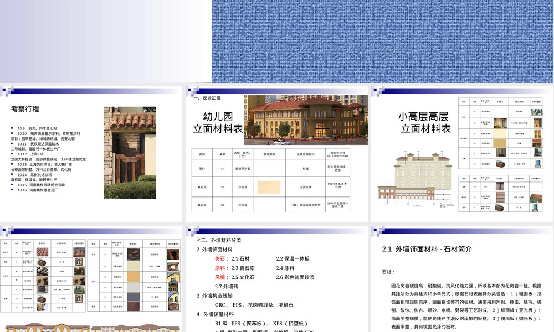
Task: Click the granite description paragraph on 石材简介 slide
Action: coord(466,306)
